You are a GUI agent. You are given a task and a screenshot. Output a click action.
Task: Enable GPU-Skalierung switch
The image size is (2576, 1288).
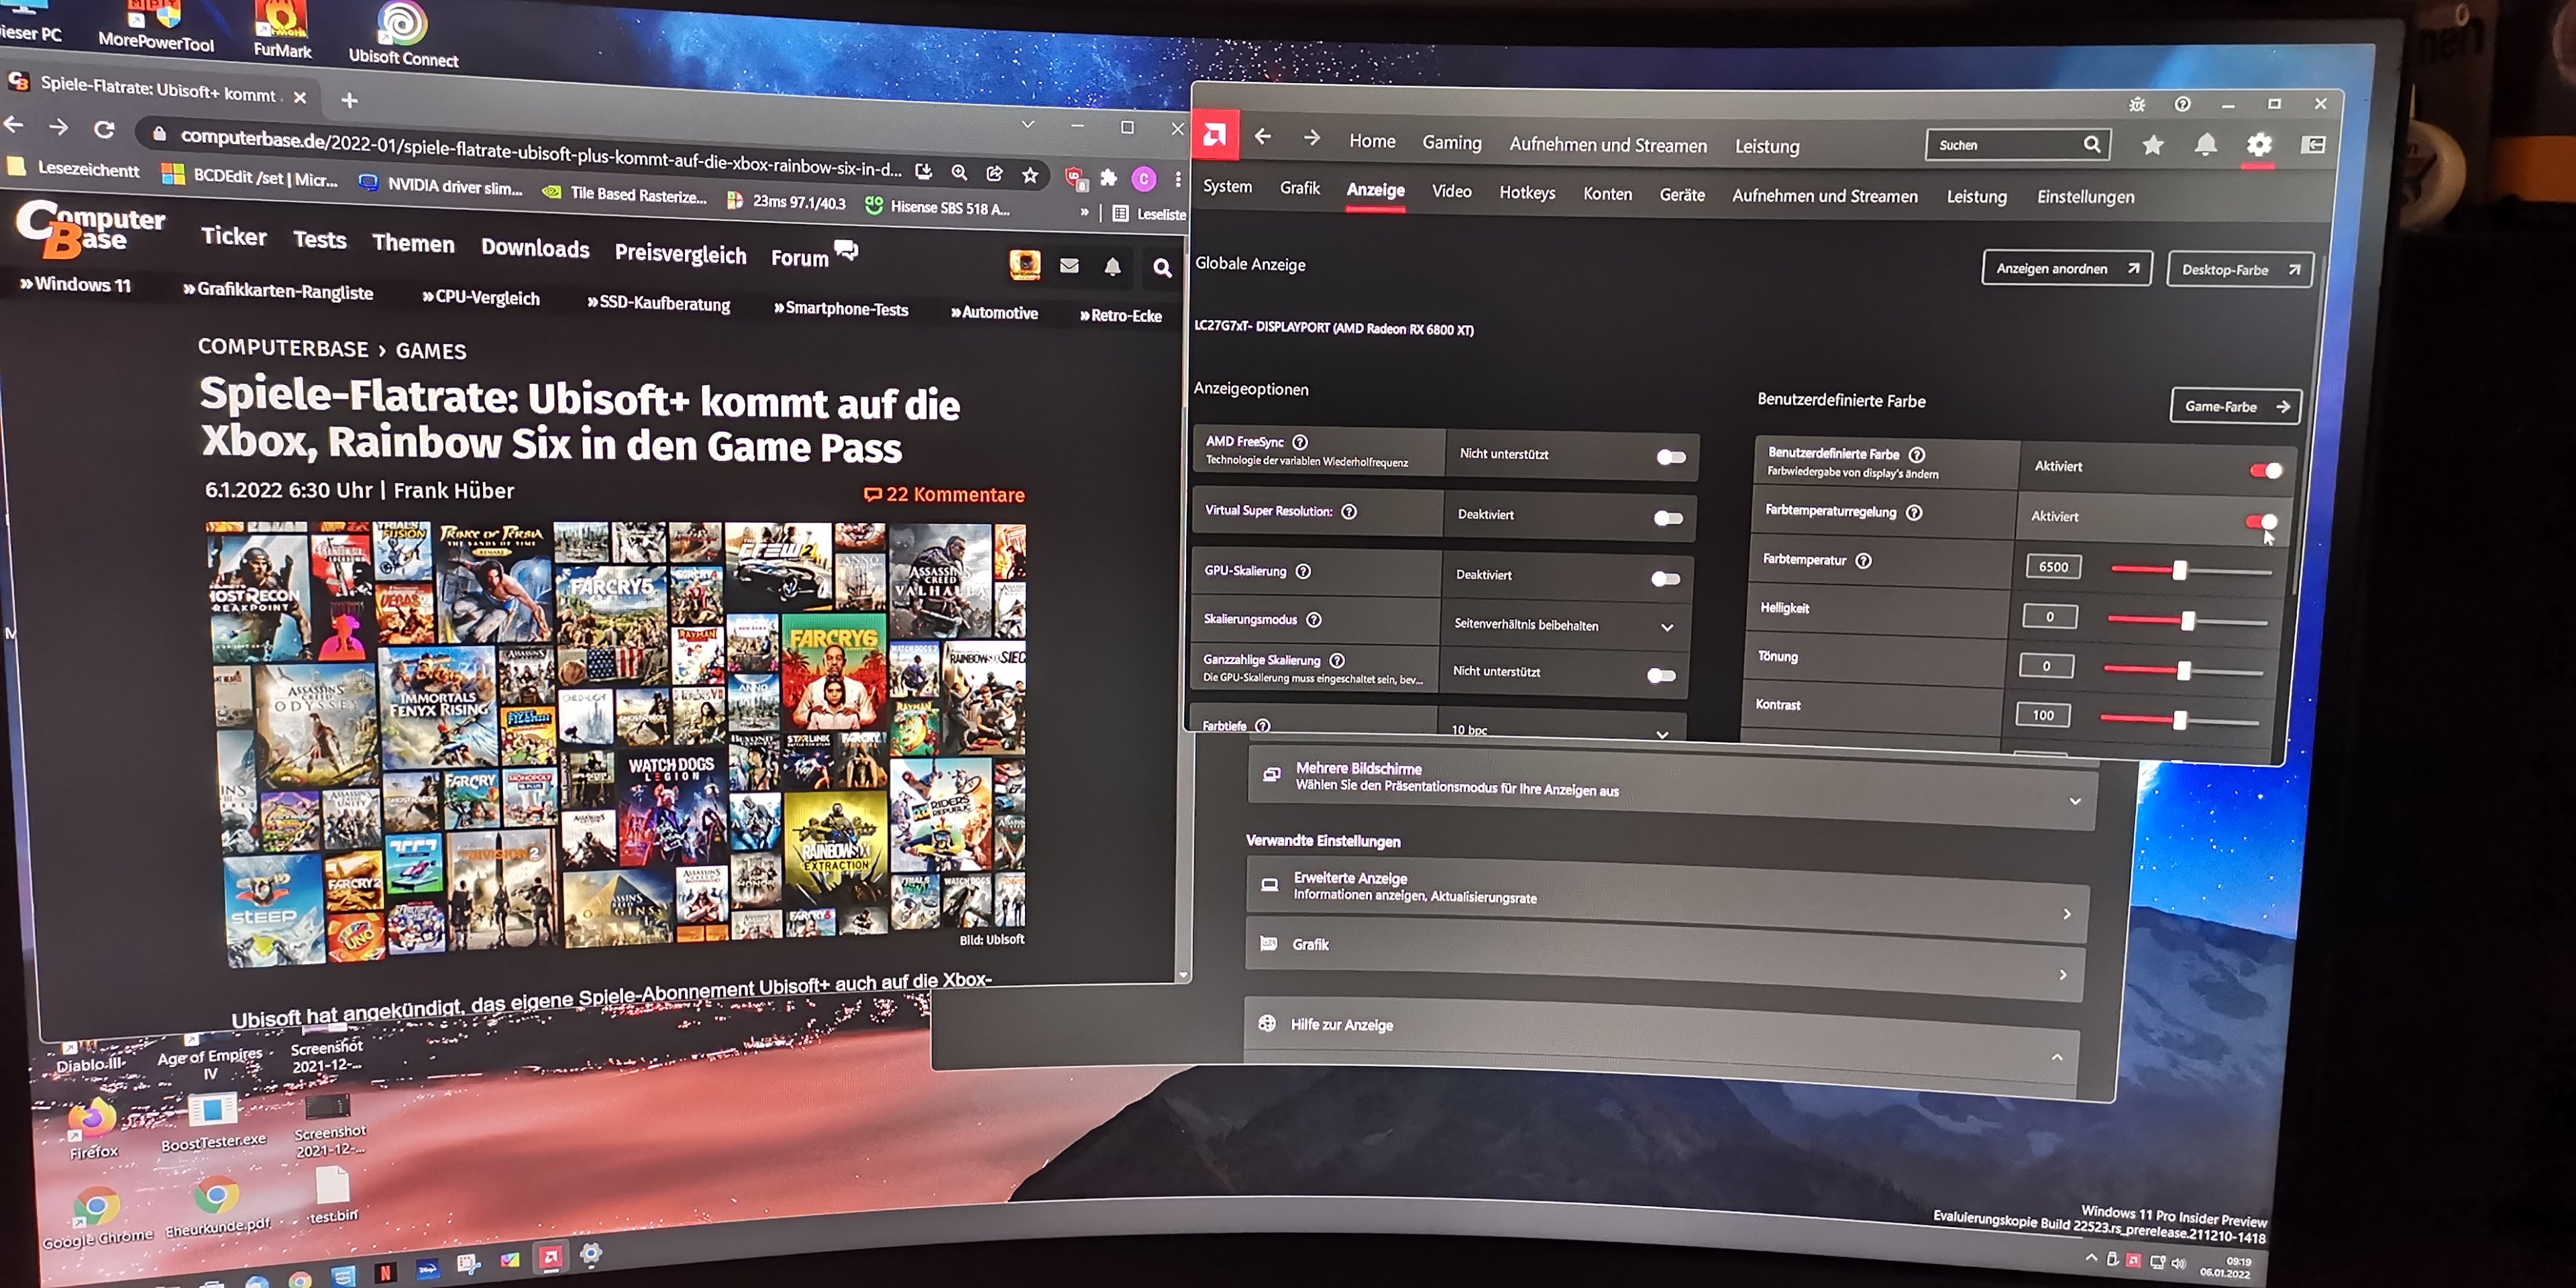pyautogui.click(x=1666, y=579)
